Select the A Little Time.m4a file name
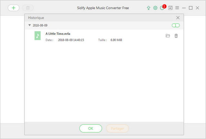This screenshot has height=139, width=206. (58, 34)
